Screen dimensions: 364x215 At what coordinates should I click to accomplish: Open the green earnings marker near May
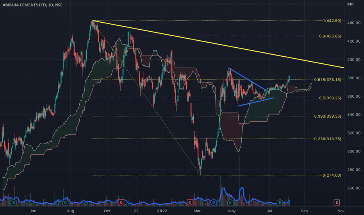(x=230, y=202)
